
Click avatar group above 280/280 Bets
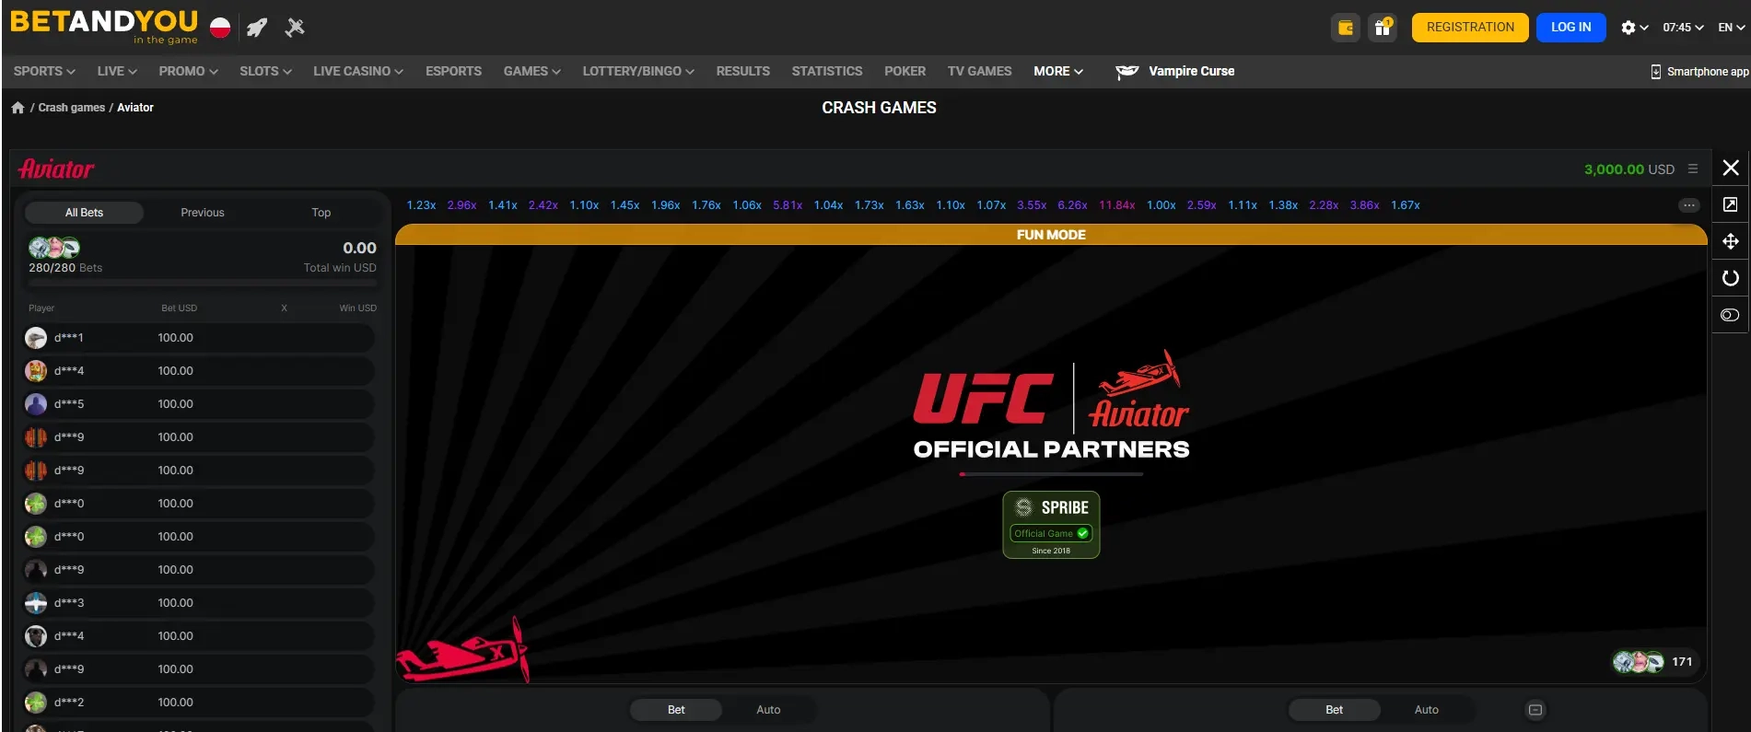coord(54,247)
